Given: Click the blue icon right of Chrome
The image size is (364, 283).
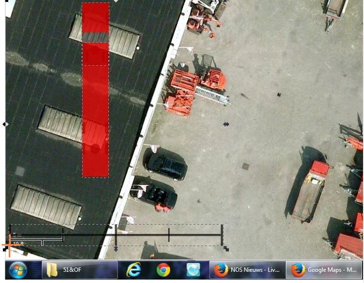Looking at the screenshot, I should click(x=193, y=269).
